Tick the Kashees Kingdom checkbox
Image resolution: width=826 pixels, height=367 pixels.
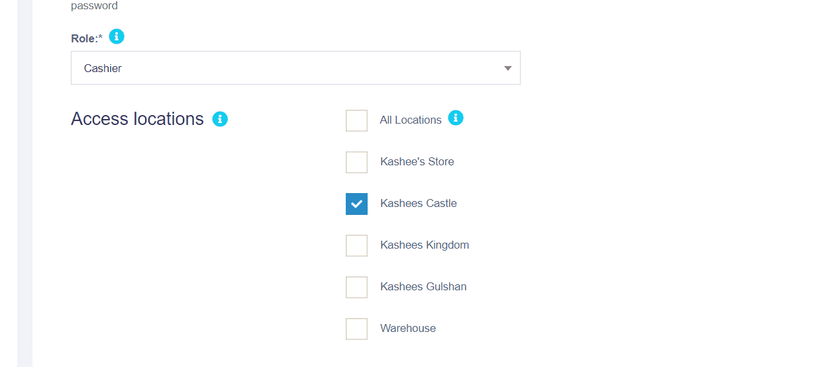pos(356,245)
